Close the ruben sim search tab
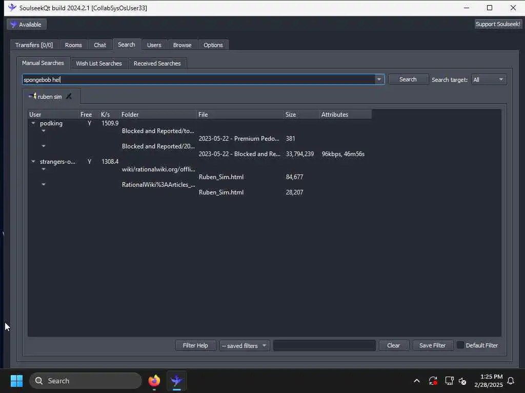Screen dimensions: 525x393 point(69,96)
